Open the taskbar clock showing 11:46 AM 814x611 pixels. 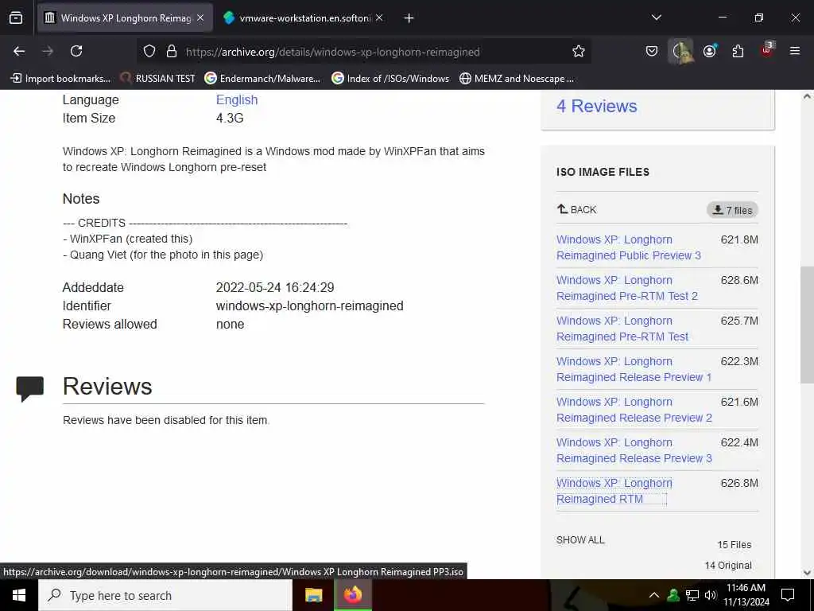[746, 595]
